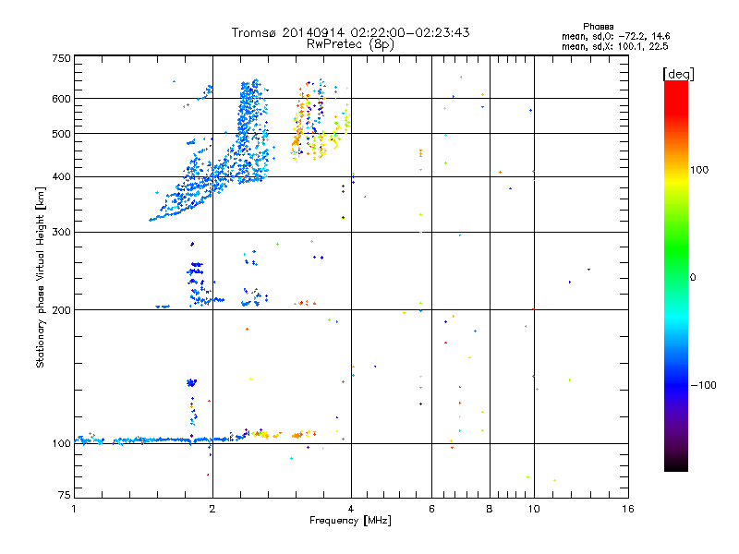Viewport: 739px width, 554px height.
Task: Click the '500' height axis tick label
Action: [x=61, y=134]
